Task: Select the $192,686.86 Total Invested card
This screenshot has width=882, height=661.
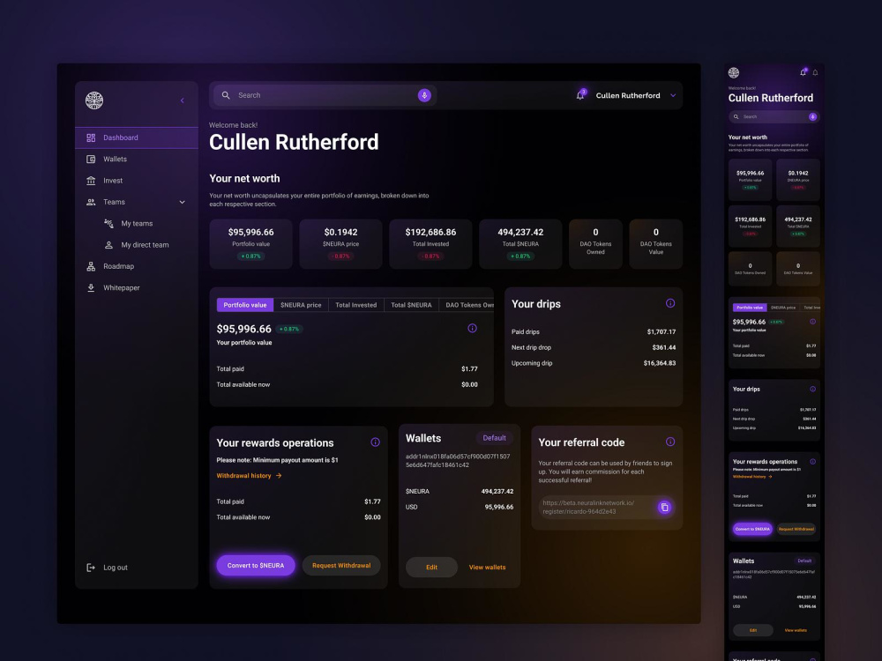Action: pos(430,244)
